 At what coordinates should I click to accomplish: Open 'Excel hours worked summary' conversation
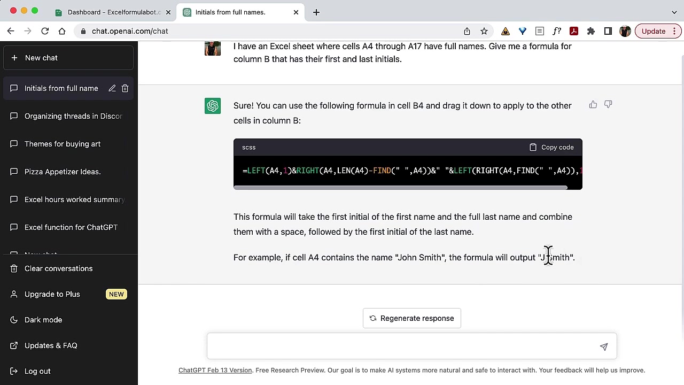coord(68,199)
